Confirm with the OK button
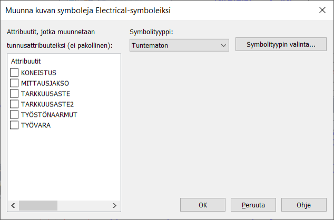This screenshot has width=334, height=220. point(203,205)
